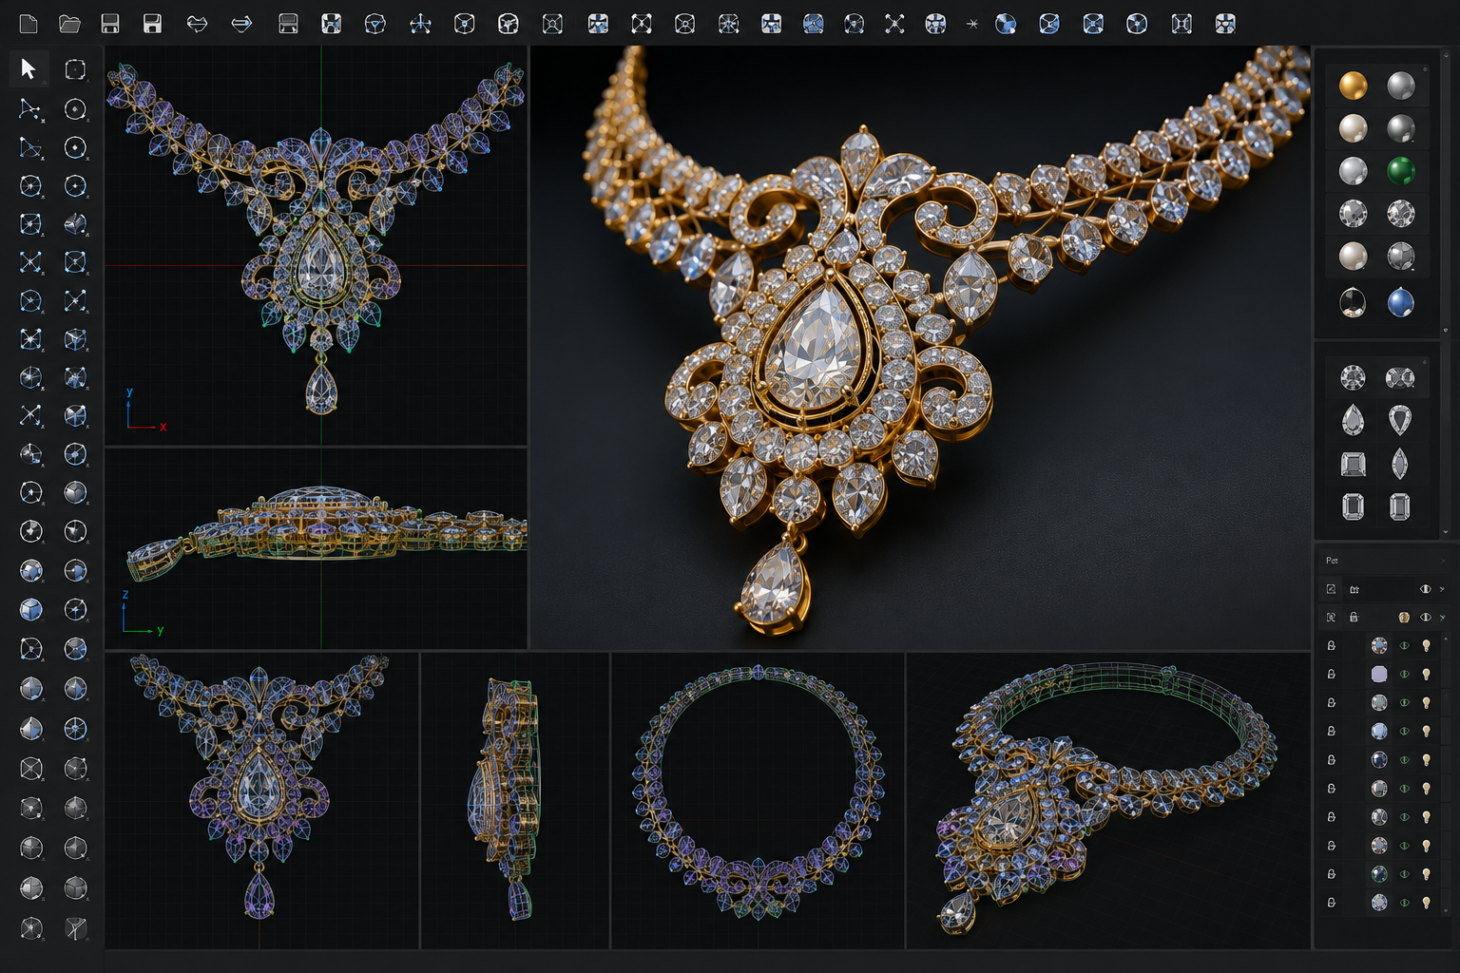Toggle light bulb on first layer row
Viewport: 1460px width, 973px height.
[x=1426, y=645]
